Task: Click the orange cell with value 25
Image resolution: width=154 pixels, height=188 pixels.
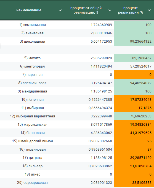Action: tap(134, 141)
